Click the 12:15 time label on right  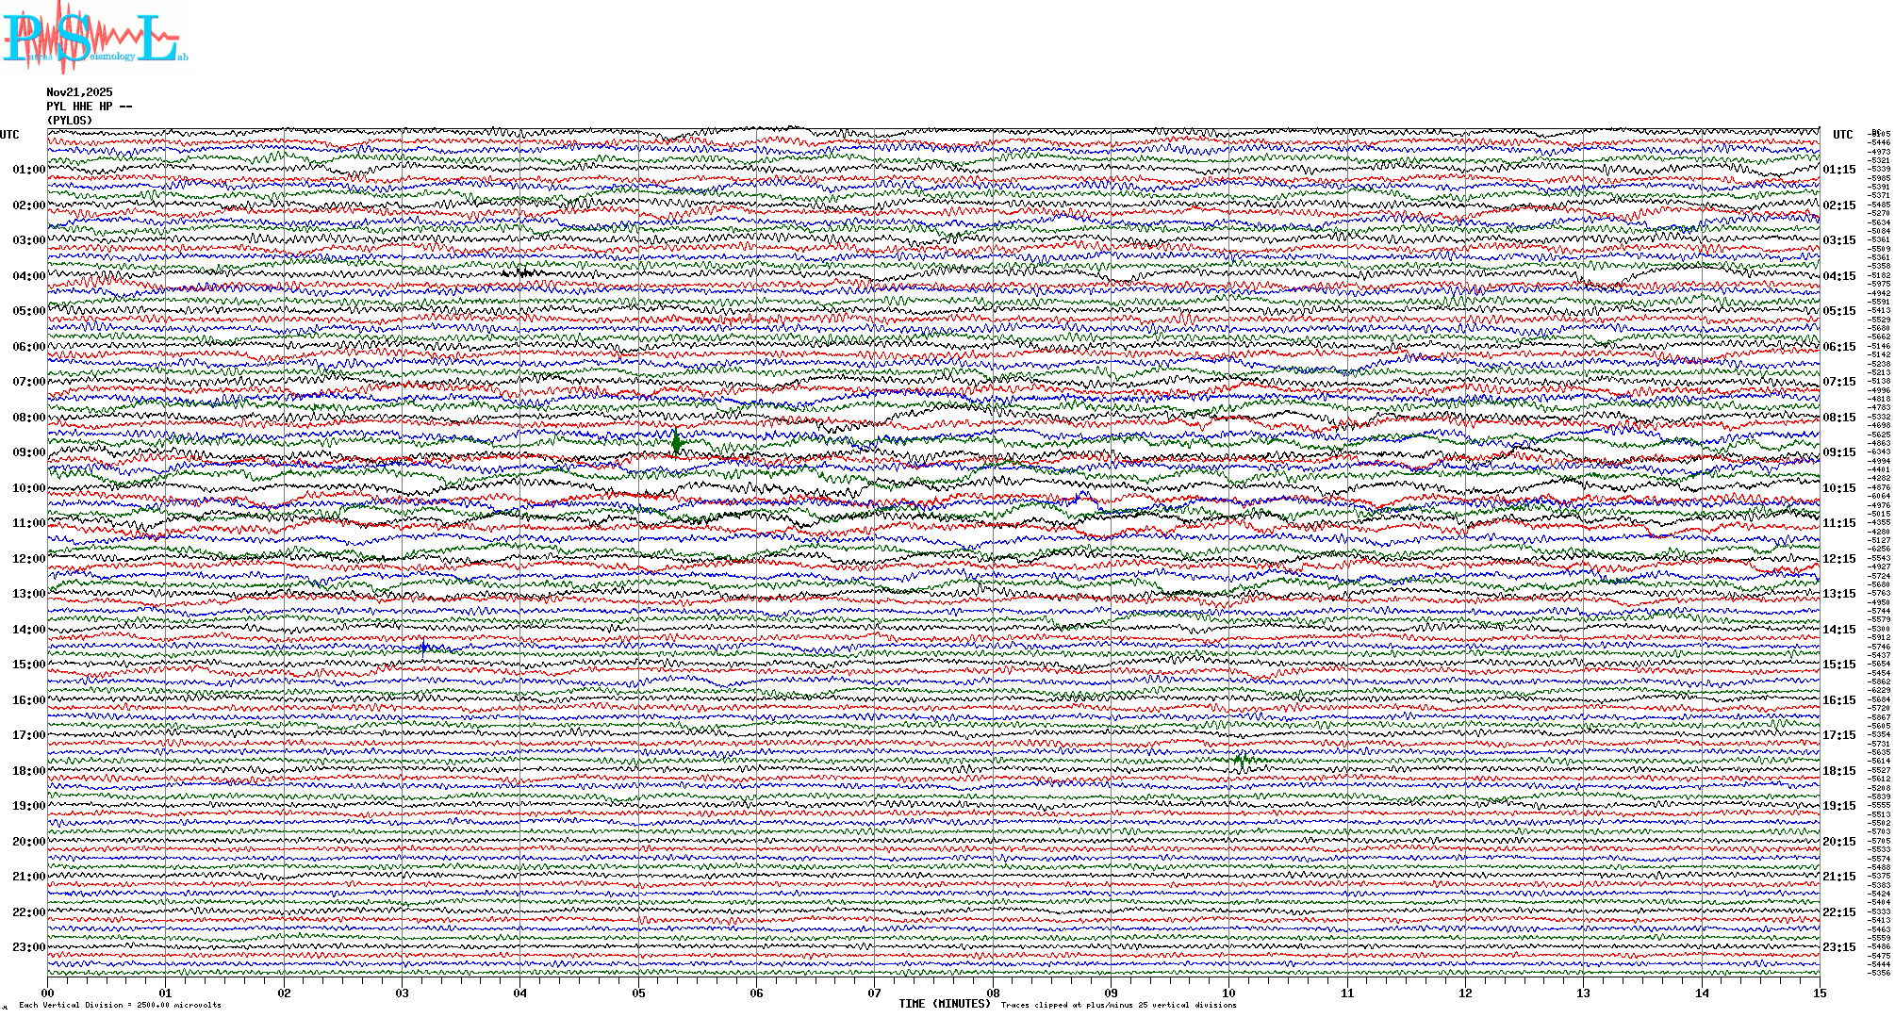pos(1838,559)
